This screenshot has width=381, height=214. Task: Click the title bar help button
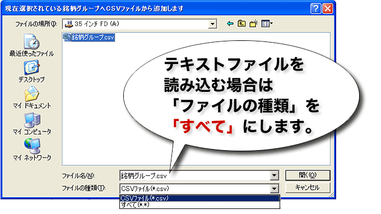pos(315,9)
